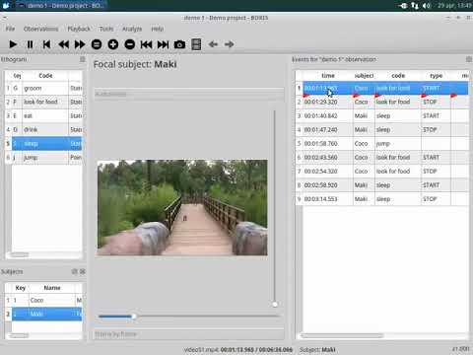Image resolution: width=473 pixels, height=355 pixels.
Task: Jump backward with the rewind icon
Action: [x=63, y=44]
